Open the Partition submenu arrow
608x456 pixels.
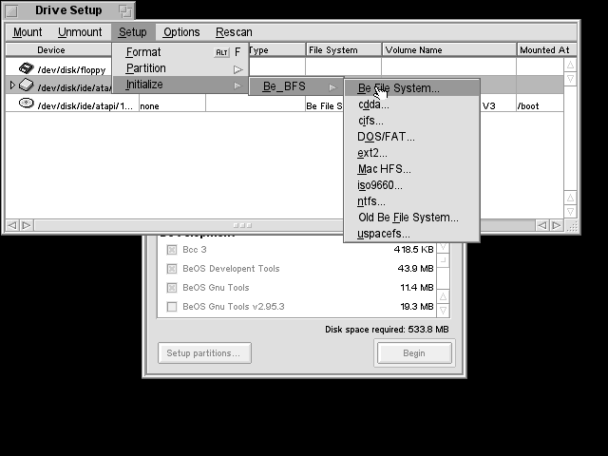point(238,69)
